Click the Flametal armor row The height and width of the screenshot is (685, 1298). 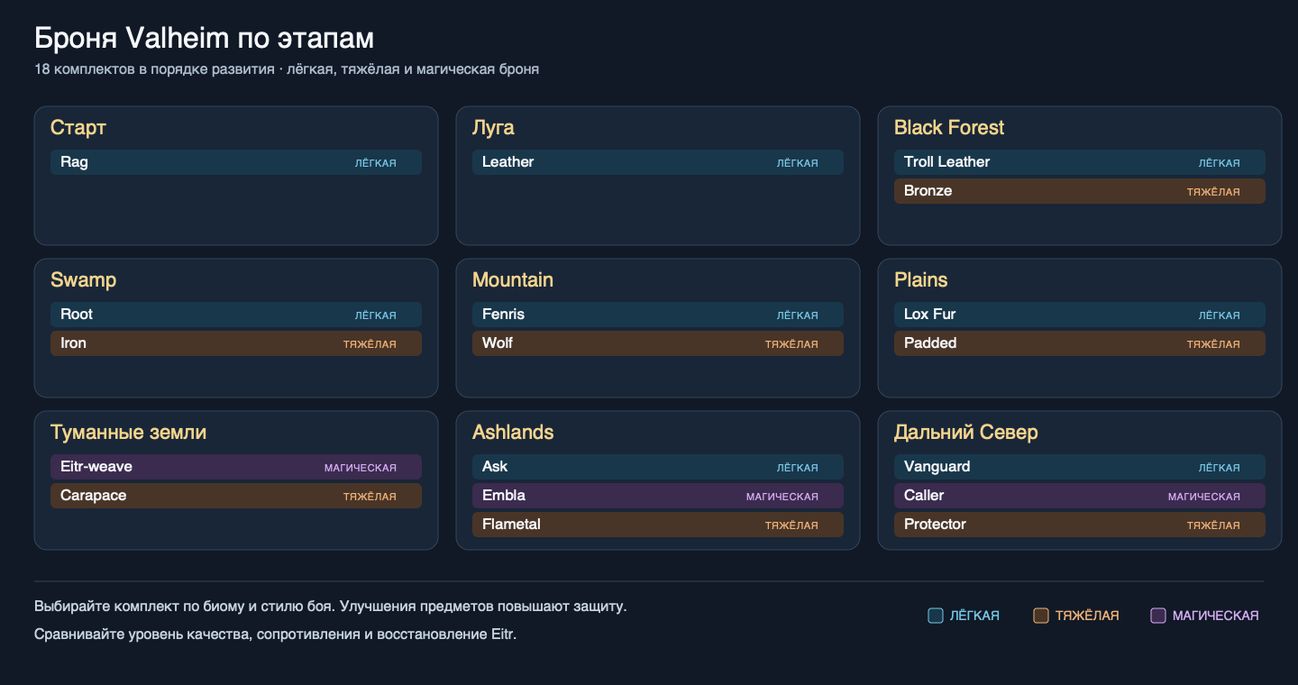click(x=658, y=525)
